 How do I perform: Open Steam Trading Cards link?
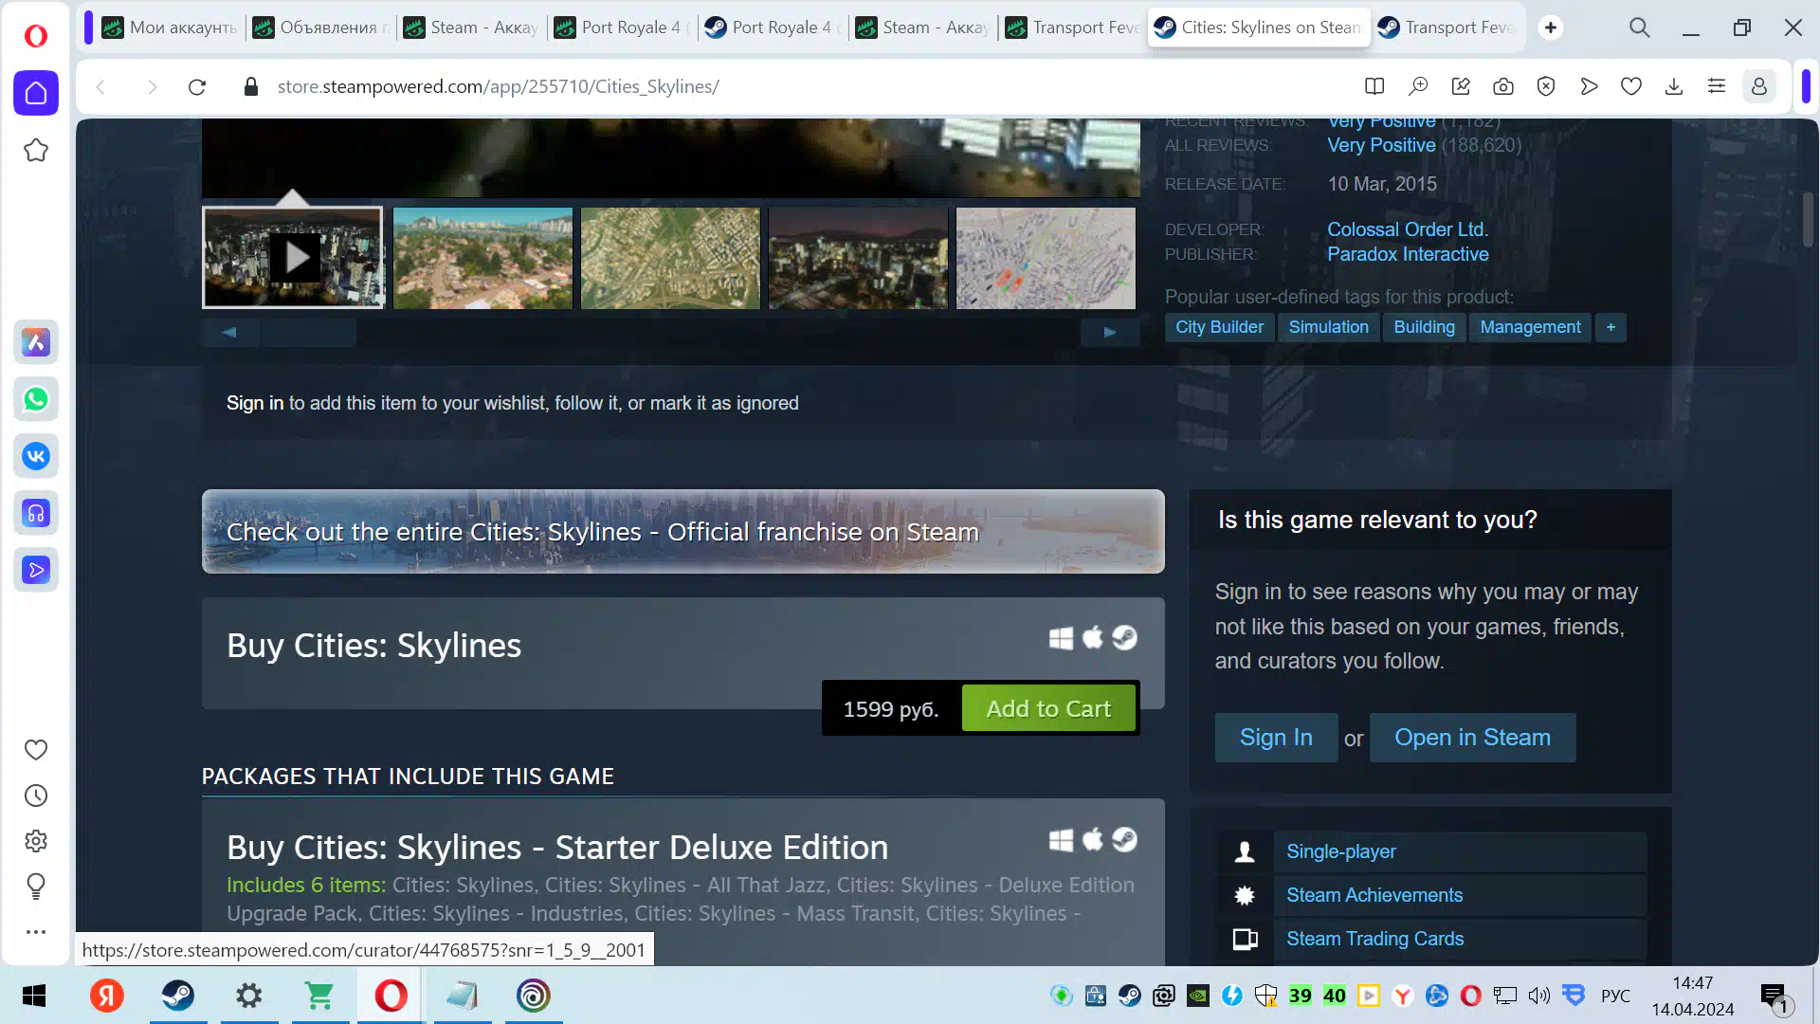[x=1374, y=939]
